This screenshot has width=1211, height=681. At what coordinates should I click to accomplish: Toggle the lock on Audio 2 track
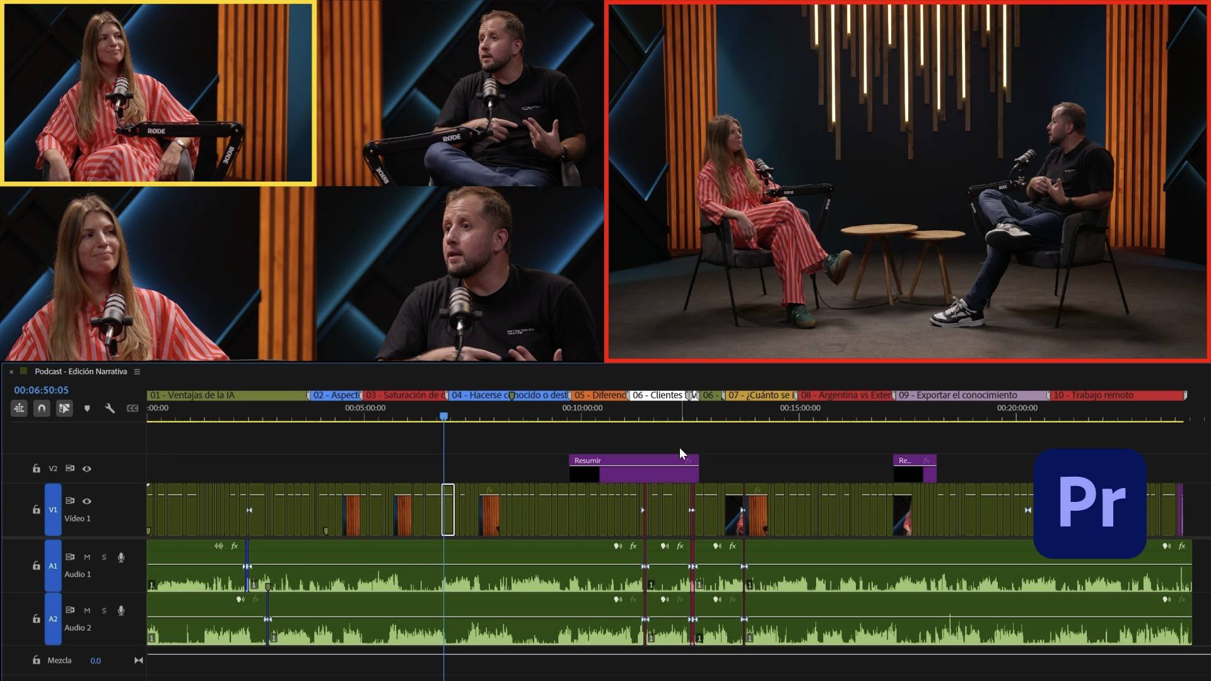click(37, 619)
